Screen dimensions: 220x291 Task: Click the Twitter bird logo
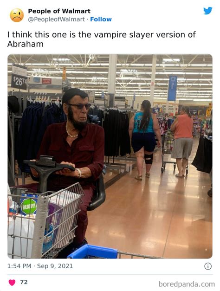207,11
